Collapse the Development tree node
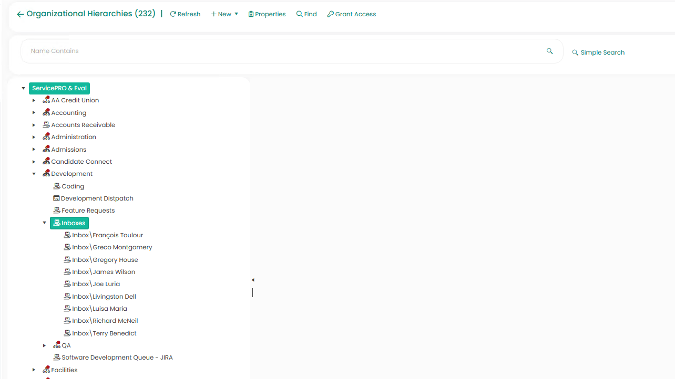 [34, 174]
